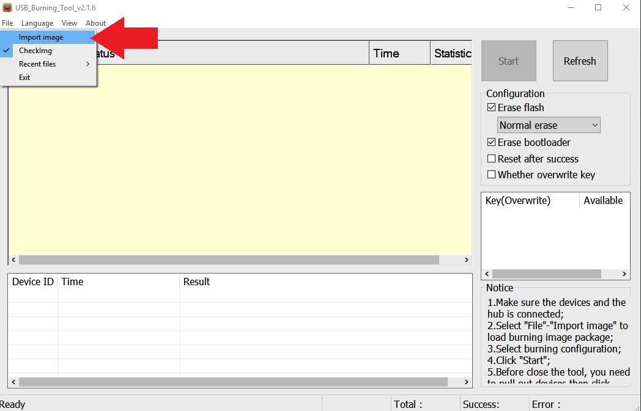
Task: Maximize the USB Burning Tool window
Action: click(x=598, y=7)
